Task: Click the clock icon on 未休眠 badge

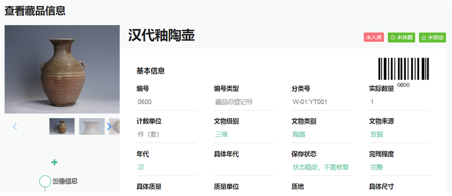Action: pyautogui.click(x=393, y=38)
